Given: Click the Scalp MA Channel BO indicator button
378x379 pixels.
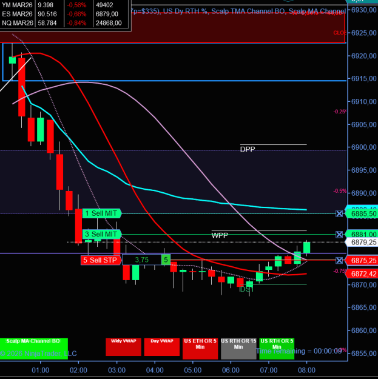Looking at the screenshot, I should click(x=34, y=348).
